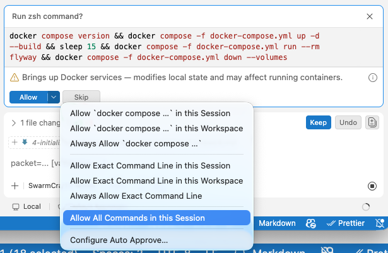This screenshot has width=388, height=253.
Task: Click the Prettier status bar item
Action: [x=346, y=223]
